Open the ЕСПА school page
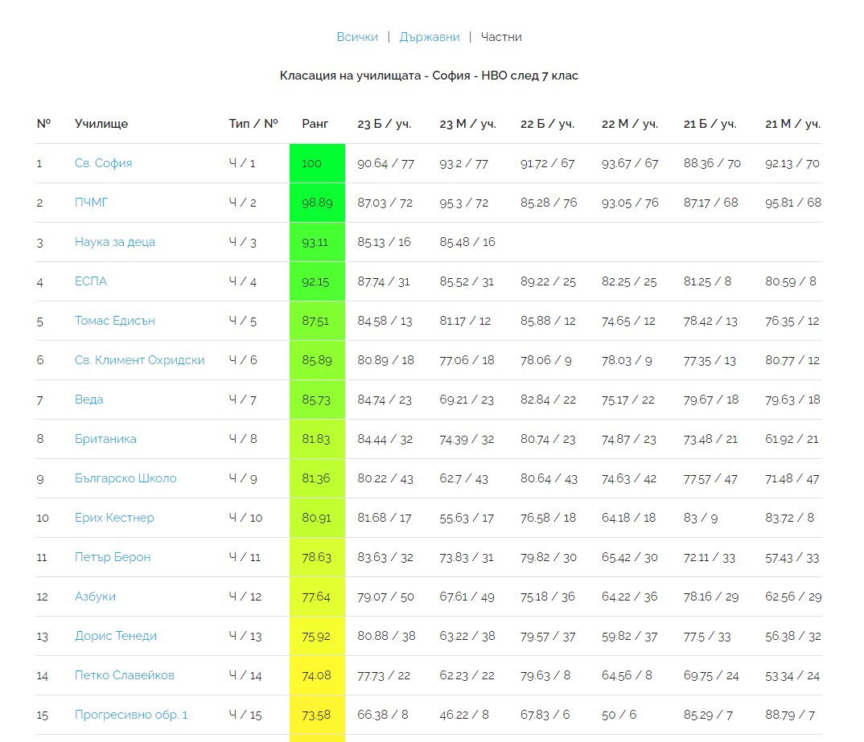Image resolution: width=864 pixels, height=742 pixels. point(91,281)
